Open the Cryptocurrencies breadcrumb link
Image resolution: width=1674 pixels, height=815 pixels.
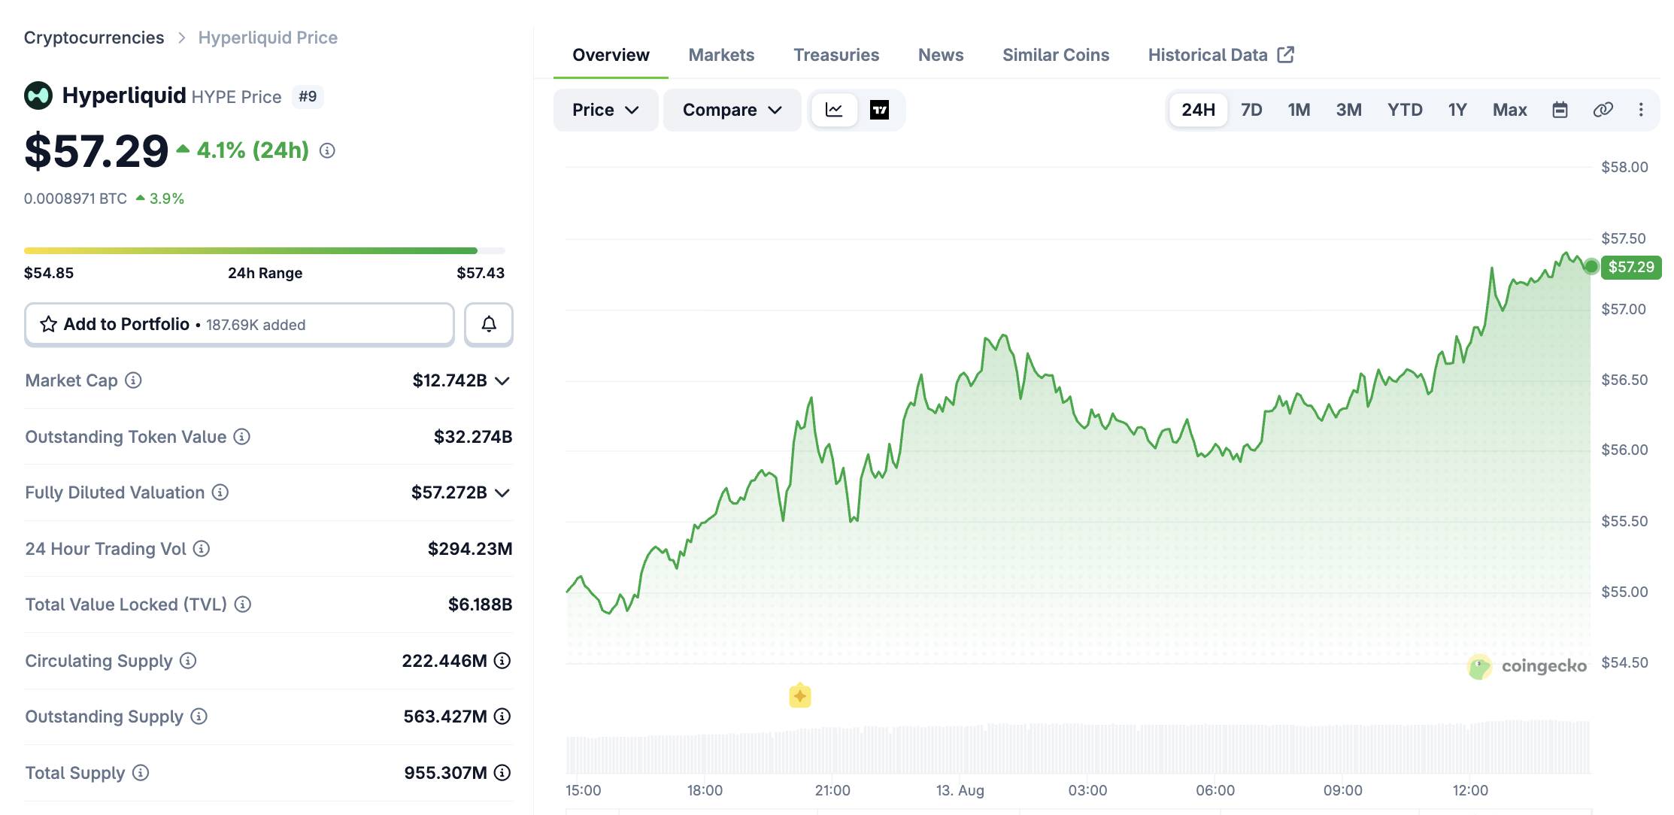point(94,38)
